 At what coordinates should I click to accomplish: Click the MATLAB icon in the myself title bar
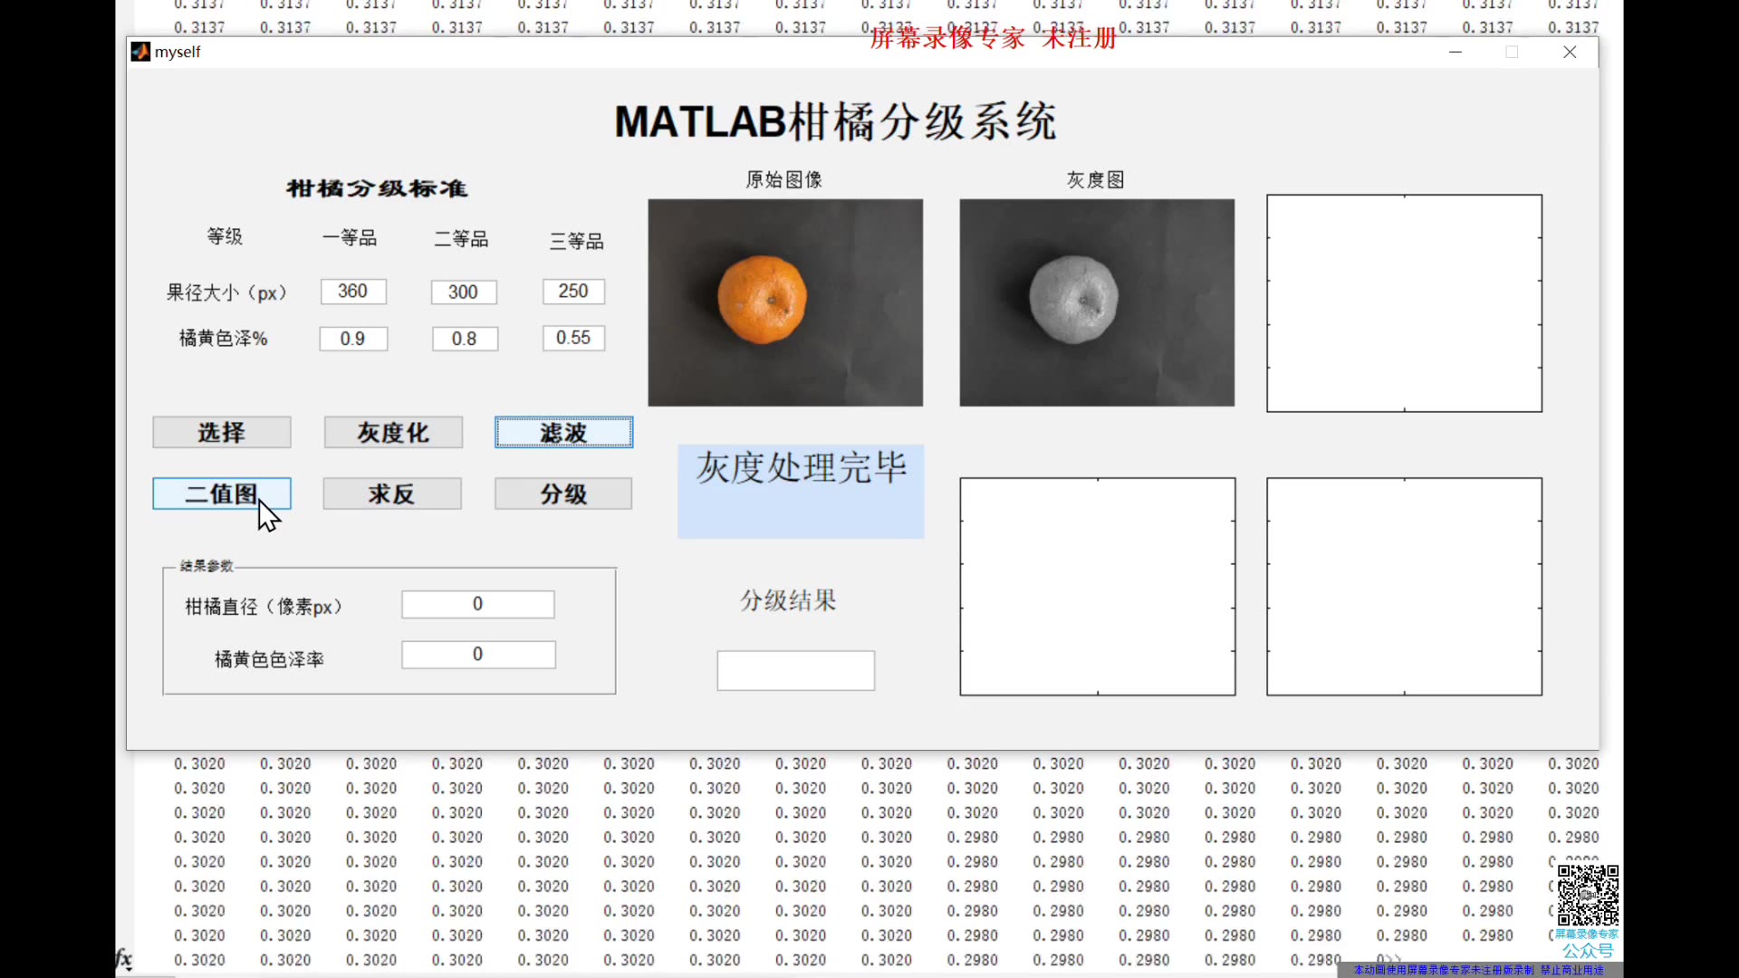[x=140, y=52]
